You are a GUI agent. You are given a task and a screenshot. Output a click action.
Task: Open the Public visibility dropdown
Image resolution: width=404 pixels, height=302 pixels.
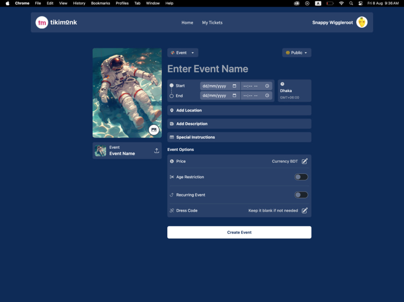pyautogui.click(x=297, y=53)
